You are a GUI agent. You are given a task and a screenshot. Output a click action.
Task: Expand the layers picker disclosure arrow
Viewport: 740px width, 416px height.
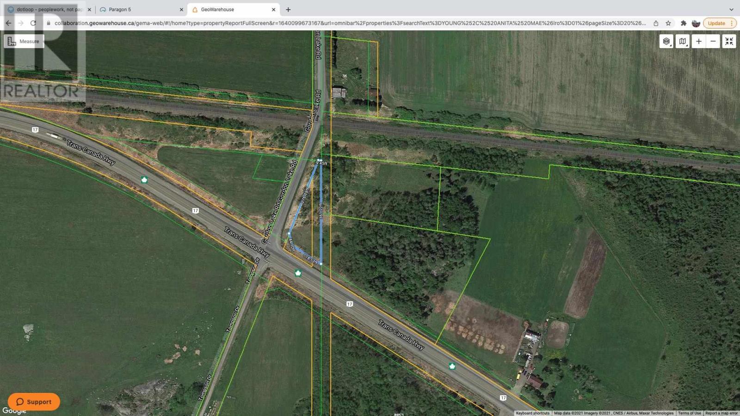671,45
